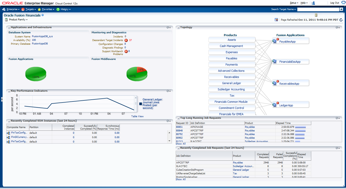
Task: Click the page refresh icon
Action: click(x=341, y=20)
